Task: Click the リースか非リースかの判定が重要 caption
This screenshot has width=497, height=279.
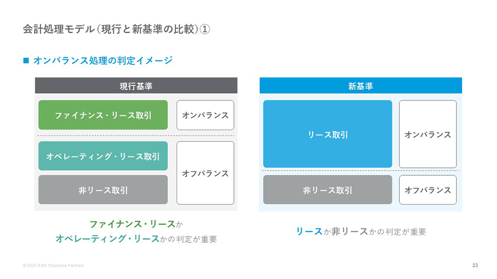Action: 361,232
